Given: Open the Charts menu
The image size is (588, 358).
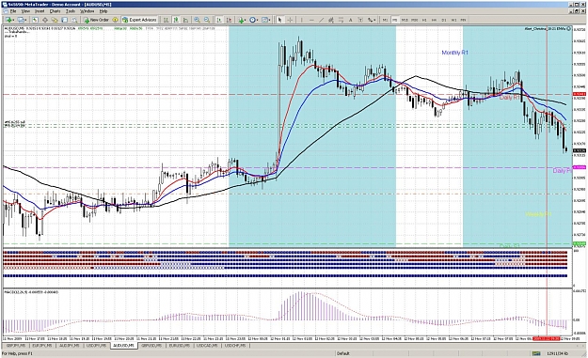Looking at the screenshot, I should coord(56,11).
